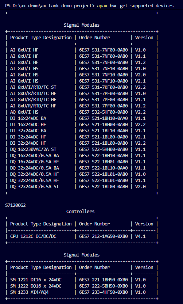Click the V1.2 version of AI 8xU/I HF

[x=140, y=62]
